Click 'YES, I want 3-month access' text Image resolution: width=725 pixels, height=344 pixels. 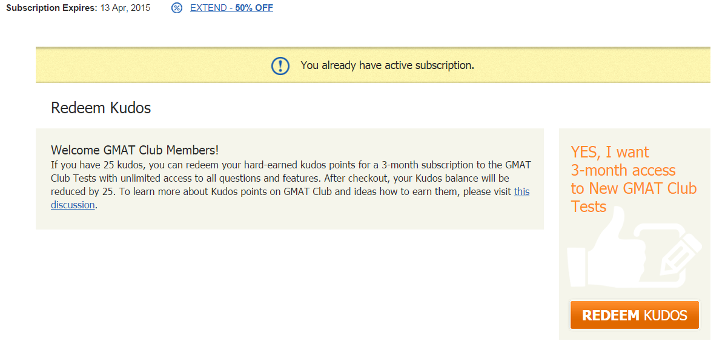623,161
